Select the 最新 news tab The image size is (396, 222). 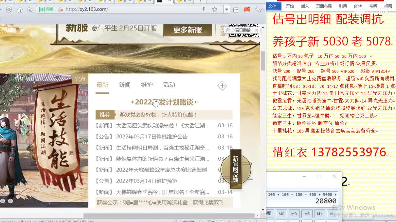click(102, 85)
